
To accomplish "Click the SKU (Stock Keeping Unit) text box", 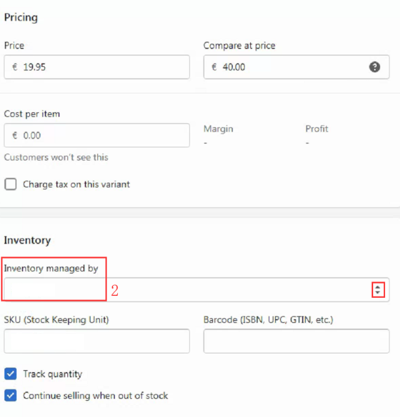I will (97, 341).
